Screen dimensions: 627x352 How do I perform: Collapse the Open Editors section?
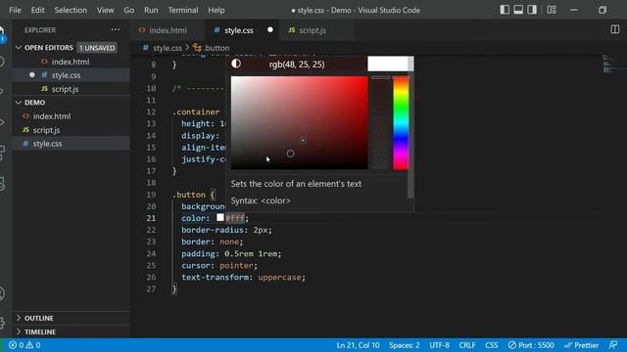click(x=19, y=48)
